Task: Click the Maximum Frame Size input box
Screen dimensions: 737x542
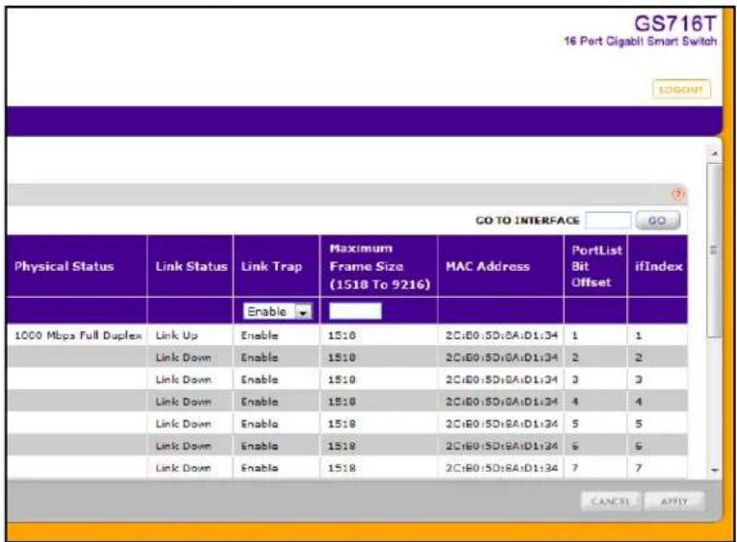Action: click(x=355, y=312)
